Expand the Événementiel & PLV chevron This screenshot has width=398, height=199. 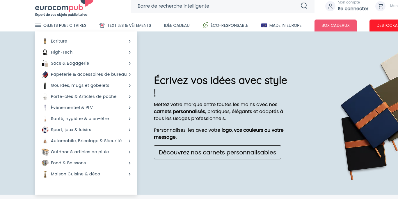[x=129, y=108]
